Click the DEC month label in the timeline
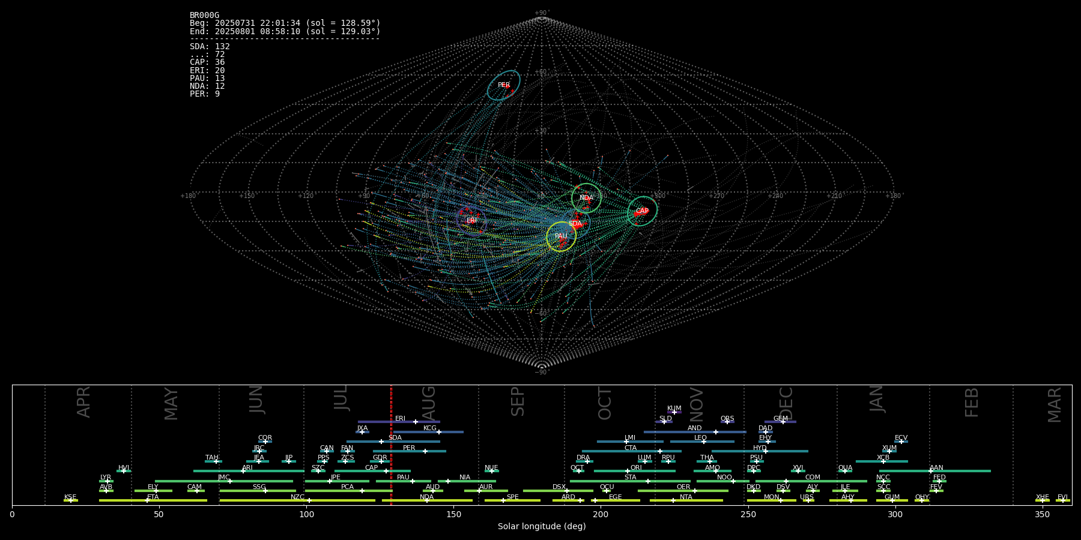1081x540 pixels. (x=786, y=403)
